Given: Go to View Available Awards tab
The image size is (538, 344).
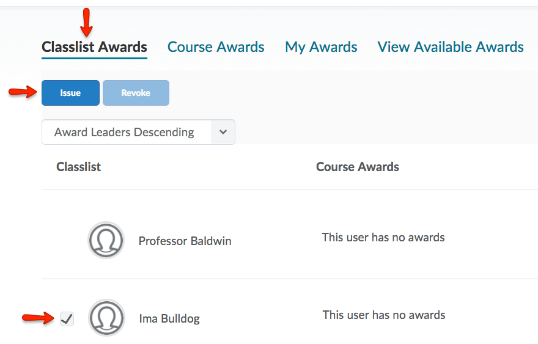Looking at the screenshot, I should click(450, 47).
